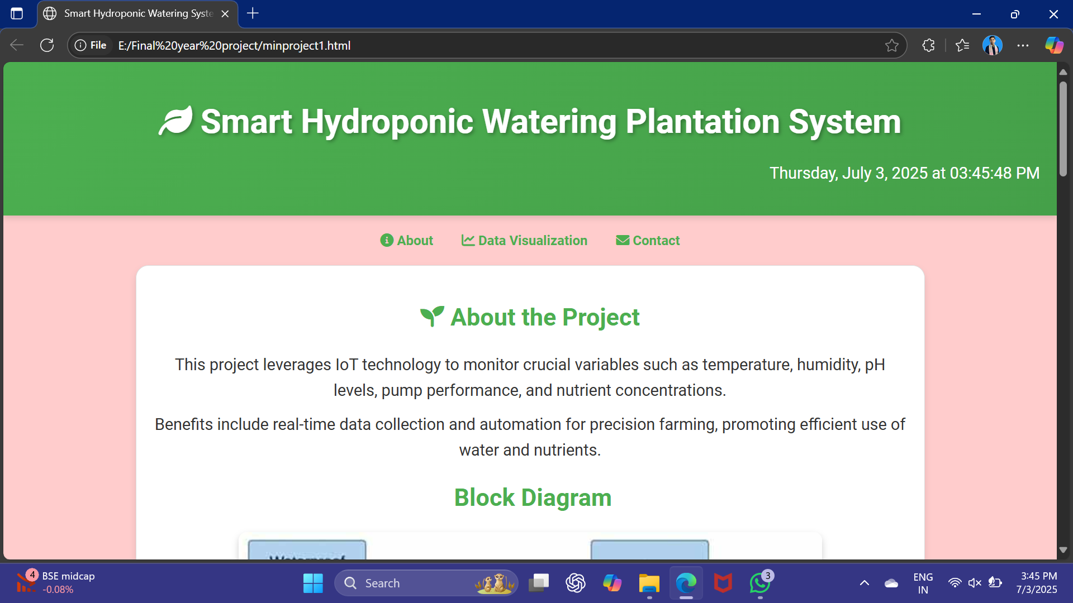Open WhatsApp from the taskbar
Screen dimensions: 1073x603
759,582
